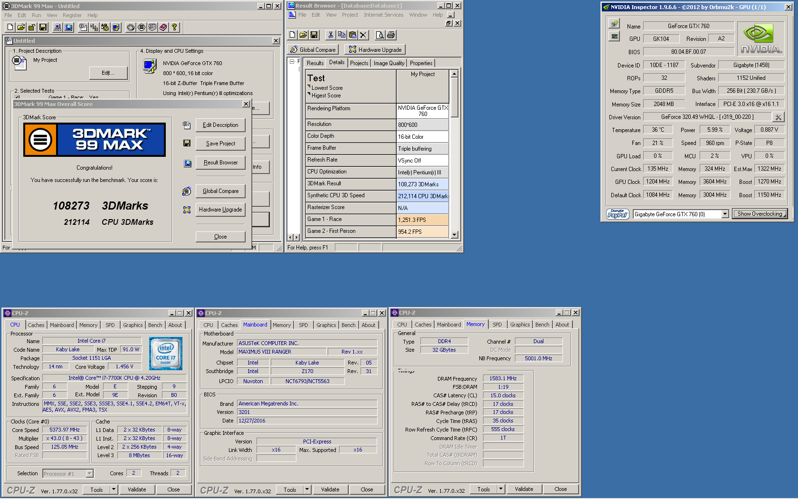Click the GeForce 320.49 WHQL driver version field

(707, 117)
